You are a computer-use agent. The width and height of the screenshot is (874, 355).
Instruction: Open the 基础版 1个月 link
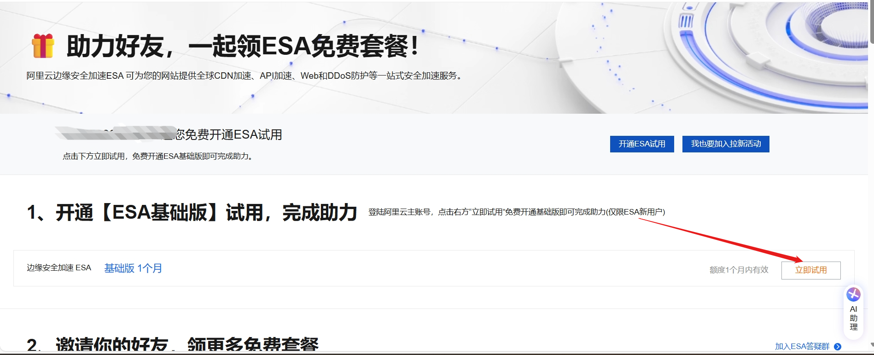[133, 268]
